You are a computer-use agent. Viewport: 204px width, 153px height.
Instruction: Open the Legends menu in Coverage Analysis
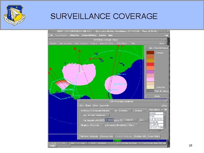(104, 105)
